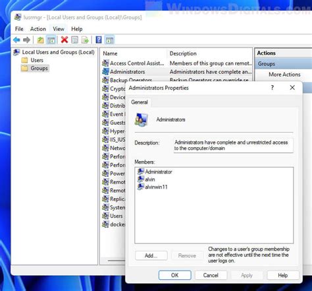Select member alvin in Members list

coord(146,179)
